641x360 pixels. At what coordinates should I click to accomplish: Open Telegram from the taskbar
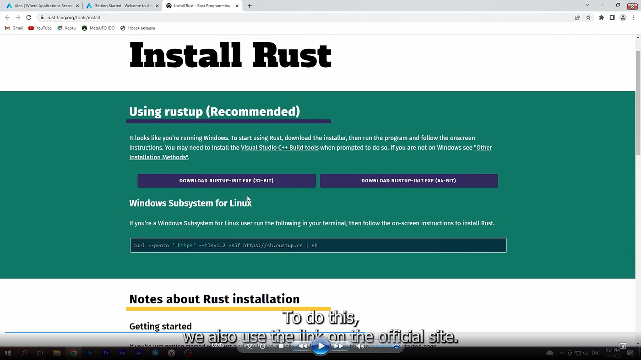click(x=155, y=353)
